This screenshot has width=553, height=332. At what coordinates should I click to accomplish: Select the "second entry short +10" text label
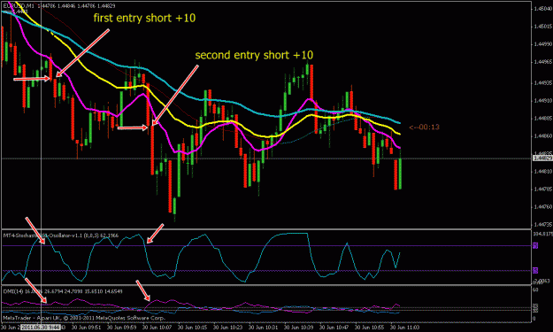(254, 55)
